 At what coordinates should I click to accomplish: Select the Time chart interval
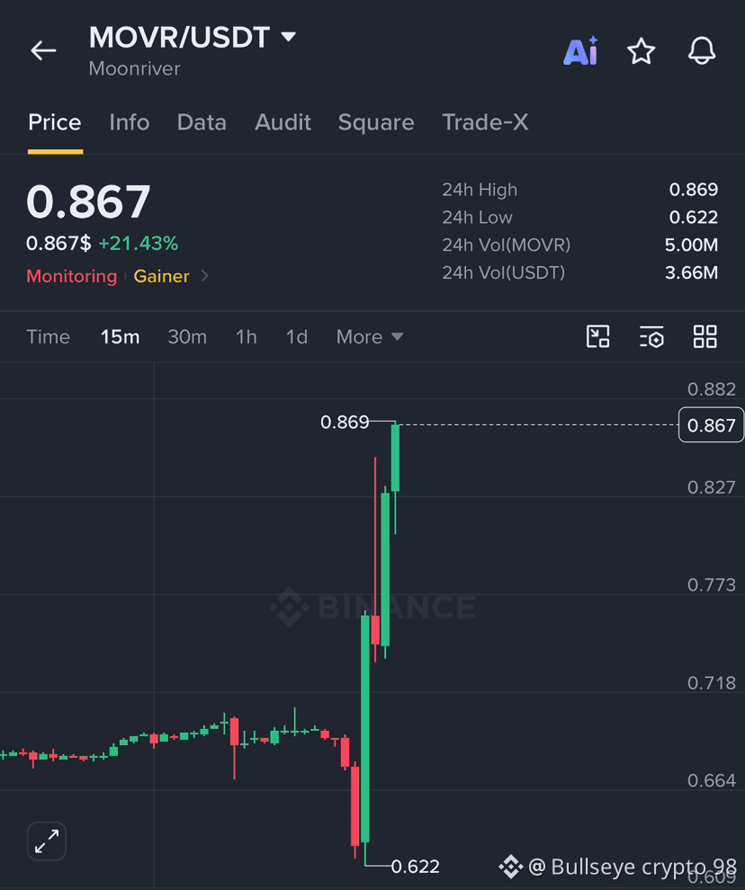[x=49, y=336]
